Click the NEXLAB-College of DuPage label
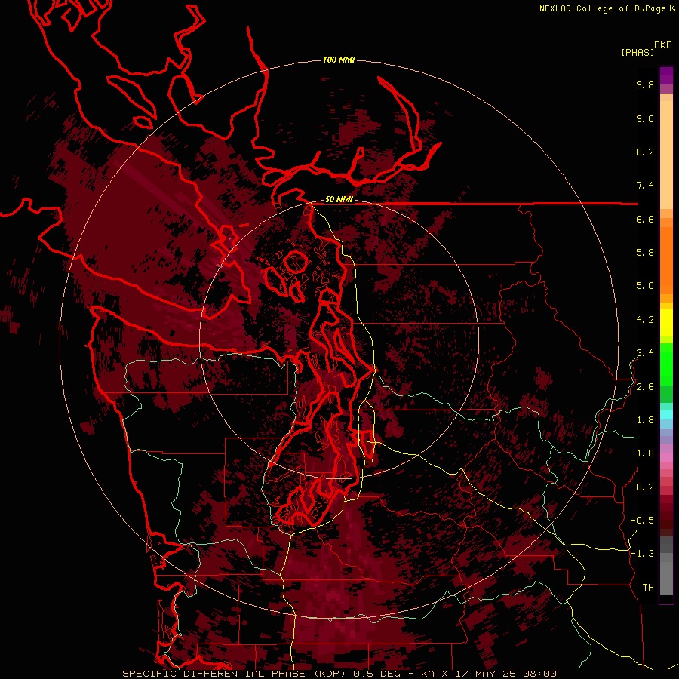 pos(607,8)
